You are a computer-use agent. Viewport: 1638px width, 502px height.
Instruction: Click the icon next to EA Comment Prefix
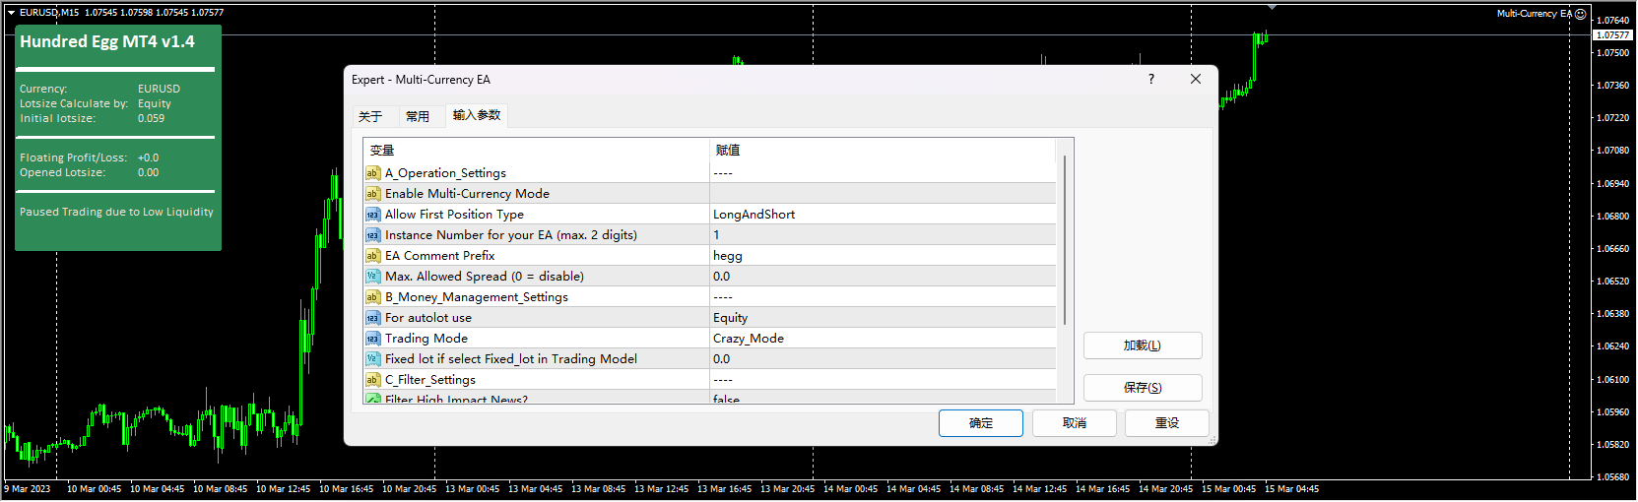point(372,256)
